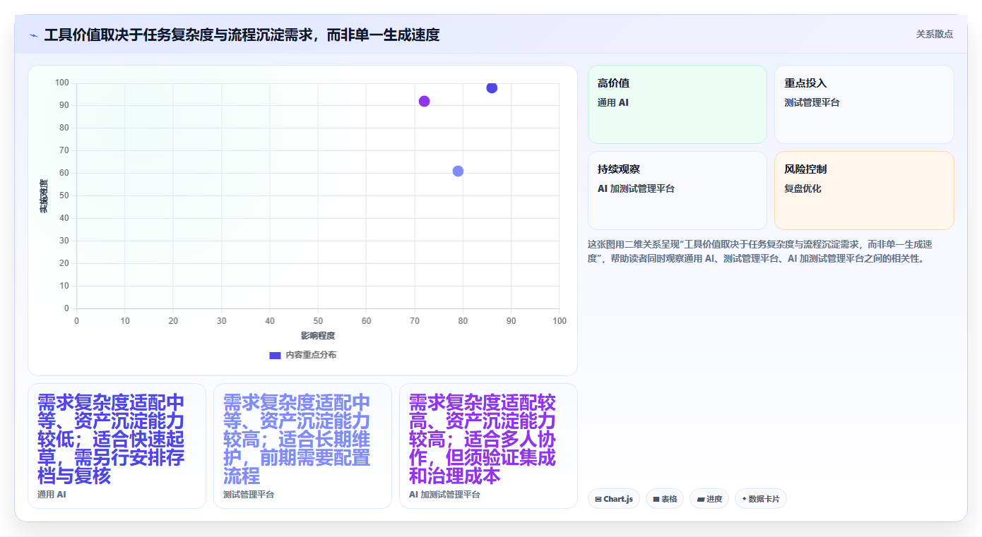Viewport: 982px width, 537px height.
Task: Click the Chart.js chip
Action: pyautogui.click(x=614, y=499)
